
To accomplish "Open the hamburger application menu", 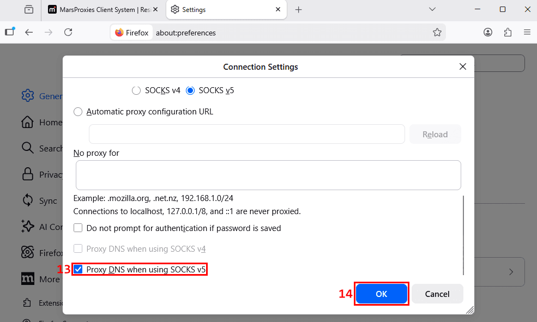I will click(527, 32).
